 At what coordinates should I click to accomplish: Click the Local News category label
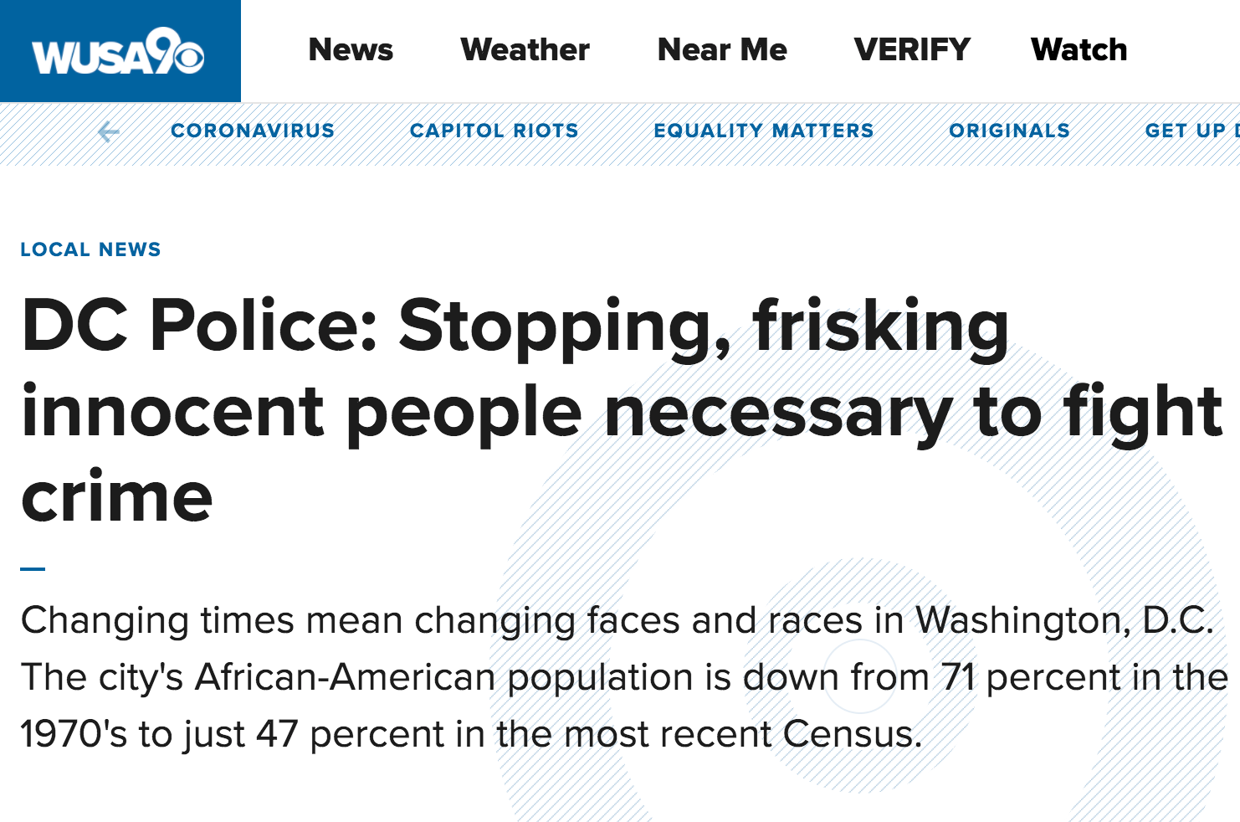90,249
